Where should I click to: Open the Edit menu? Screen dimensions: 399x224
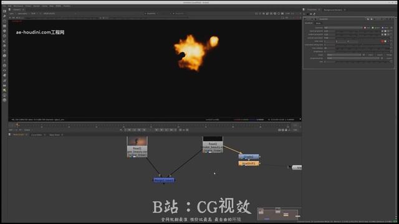click(x=10, y=6)
